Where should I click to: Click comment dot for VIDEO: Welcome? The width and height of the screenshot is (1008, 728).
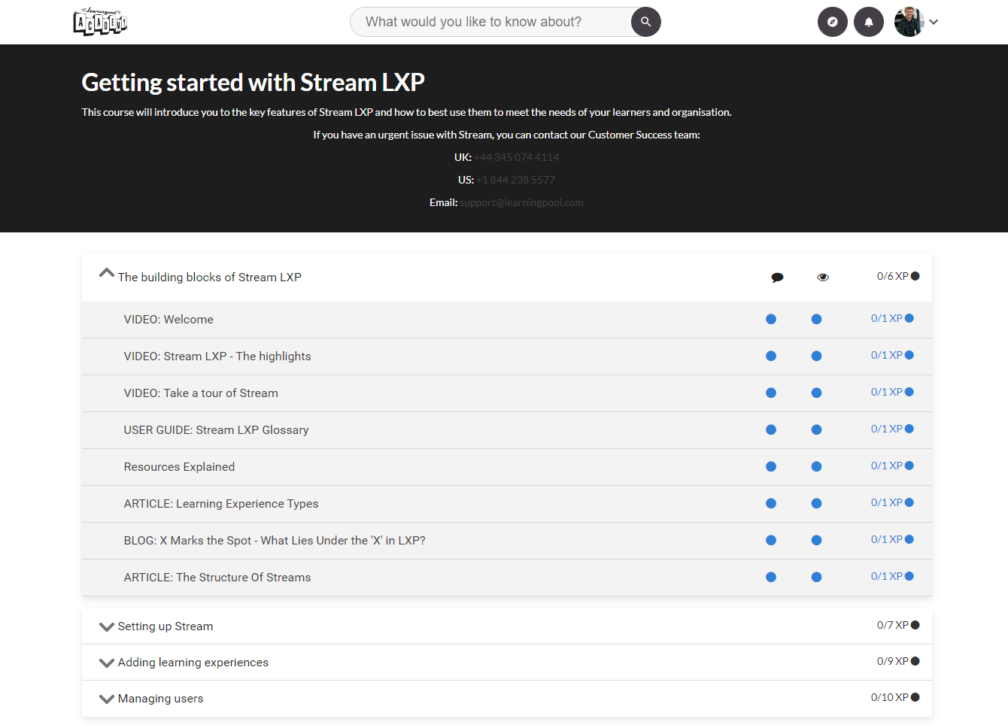(770, 319)
